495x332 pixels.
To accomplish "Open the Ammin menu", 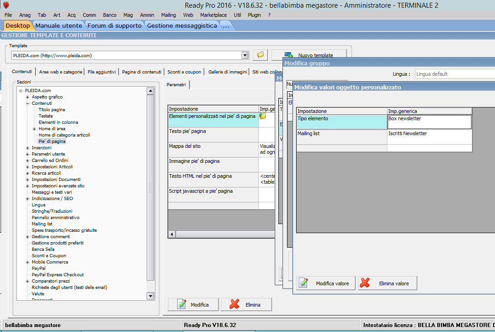I will point(147,15).
